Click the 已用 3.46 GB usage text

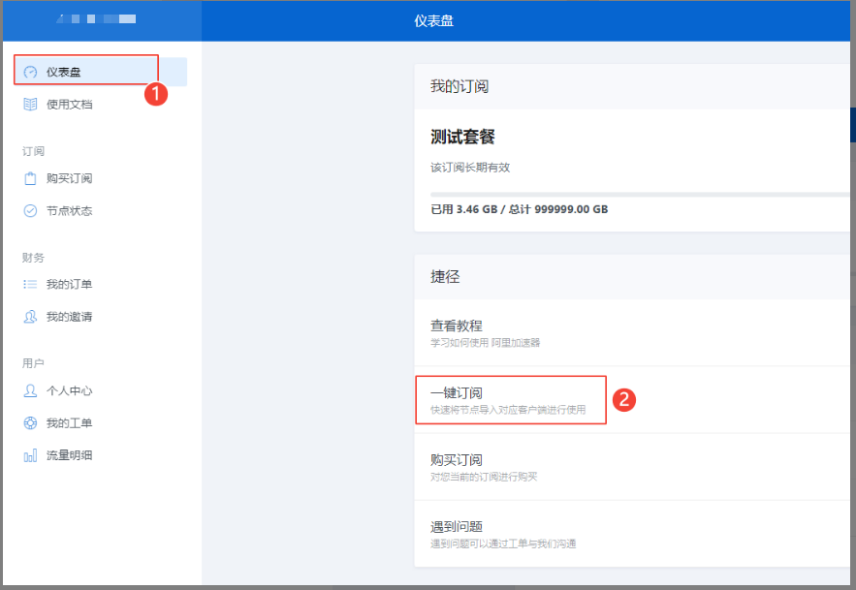(519, 209)
